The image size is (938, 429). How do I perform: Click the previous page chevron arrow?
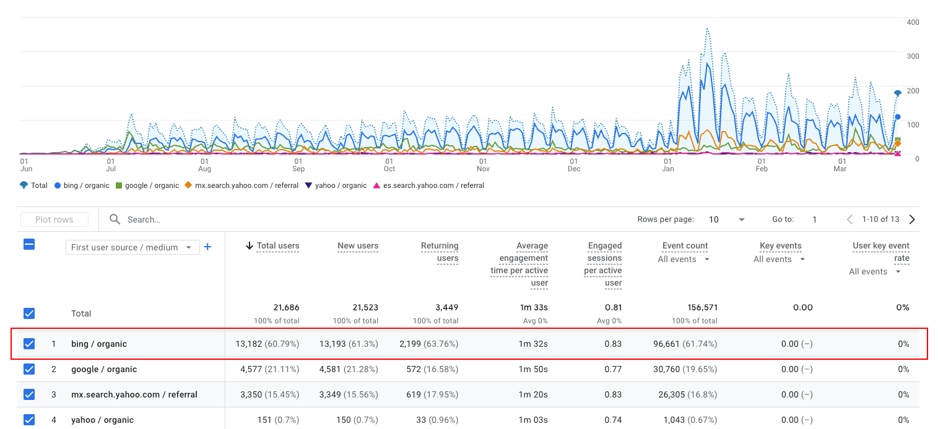[x=849, y=219]
